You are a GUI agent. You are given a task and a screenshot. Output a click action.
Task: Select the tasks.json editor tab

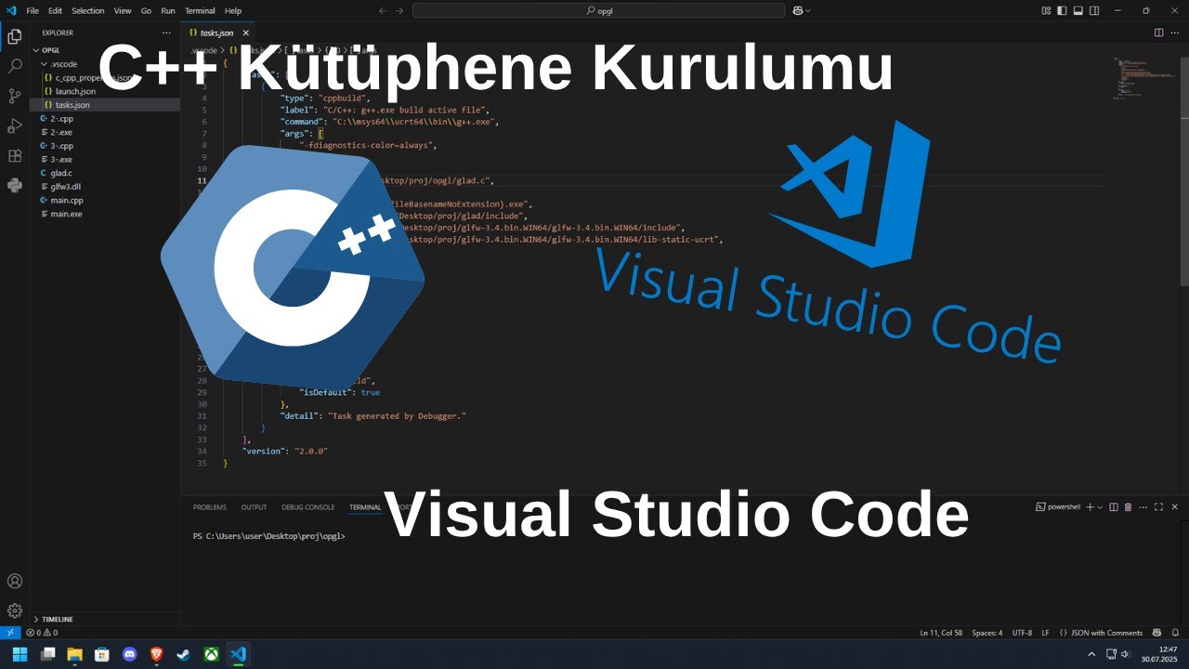point(216,33)
